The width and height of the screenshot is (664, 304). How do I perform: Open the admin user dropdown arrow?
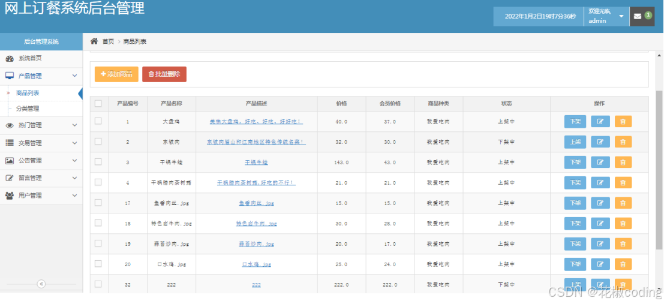click(x=621, y=17)
